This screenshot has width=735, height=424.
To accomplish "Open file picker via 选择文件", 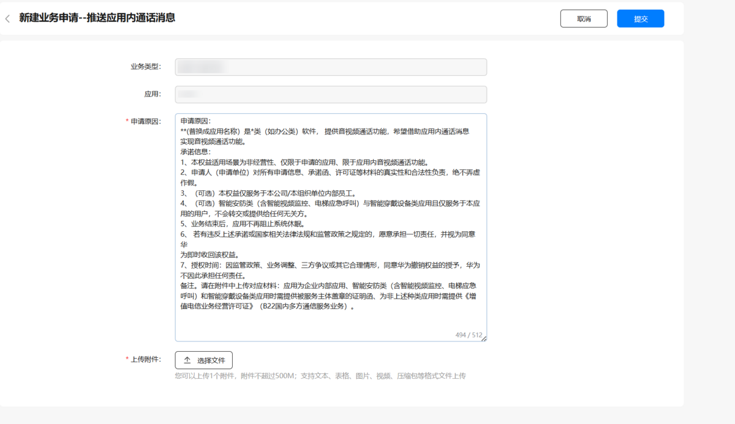I will point(204,360).
